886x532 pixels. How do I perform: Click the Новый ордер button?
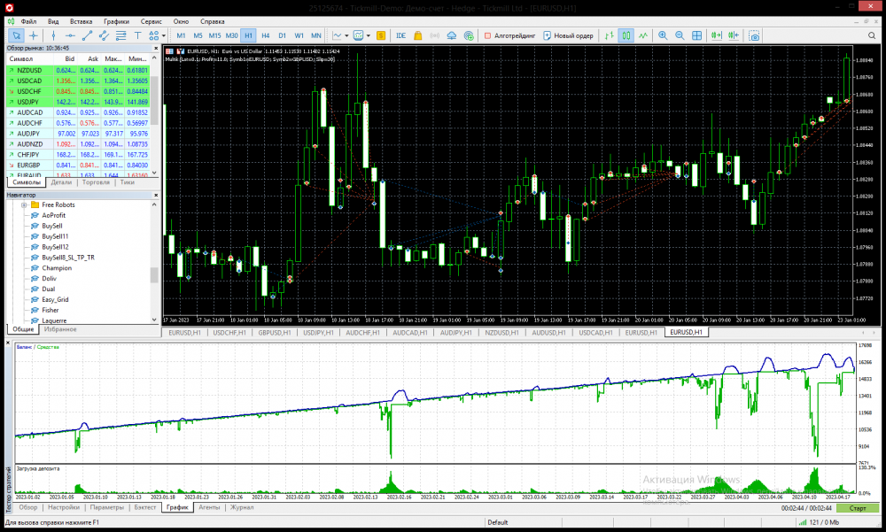click(568, 35)
